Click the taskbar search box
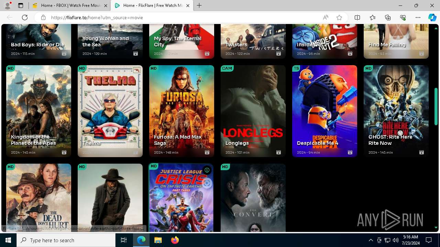This screenshot has height=247, width=440. click(x=66, y=240)
